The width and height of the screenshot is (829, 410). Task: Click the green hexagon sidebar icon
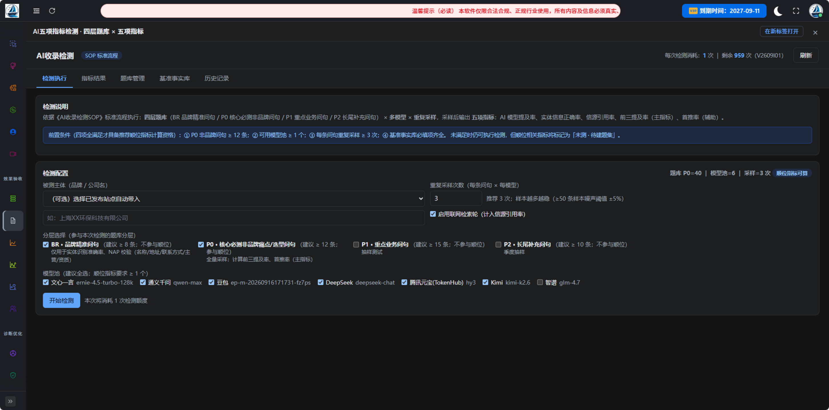13,110
